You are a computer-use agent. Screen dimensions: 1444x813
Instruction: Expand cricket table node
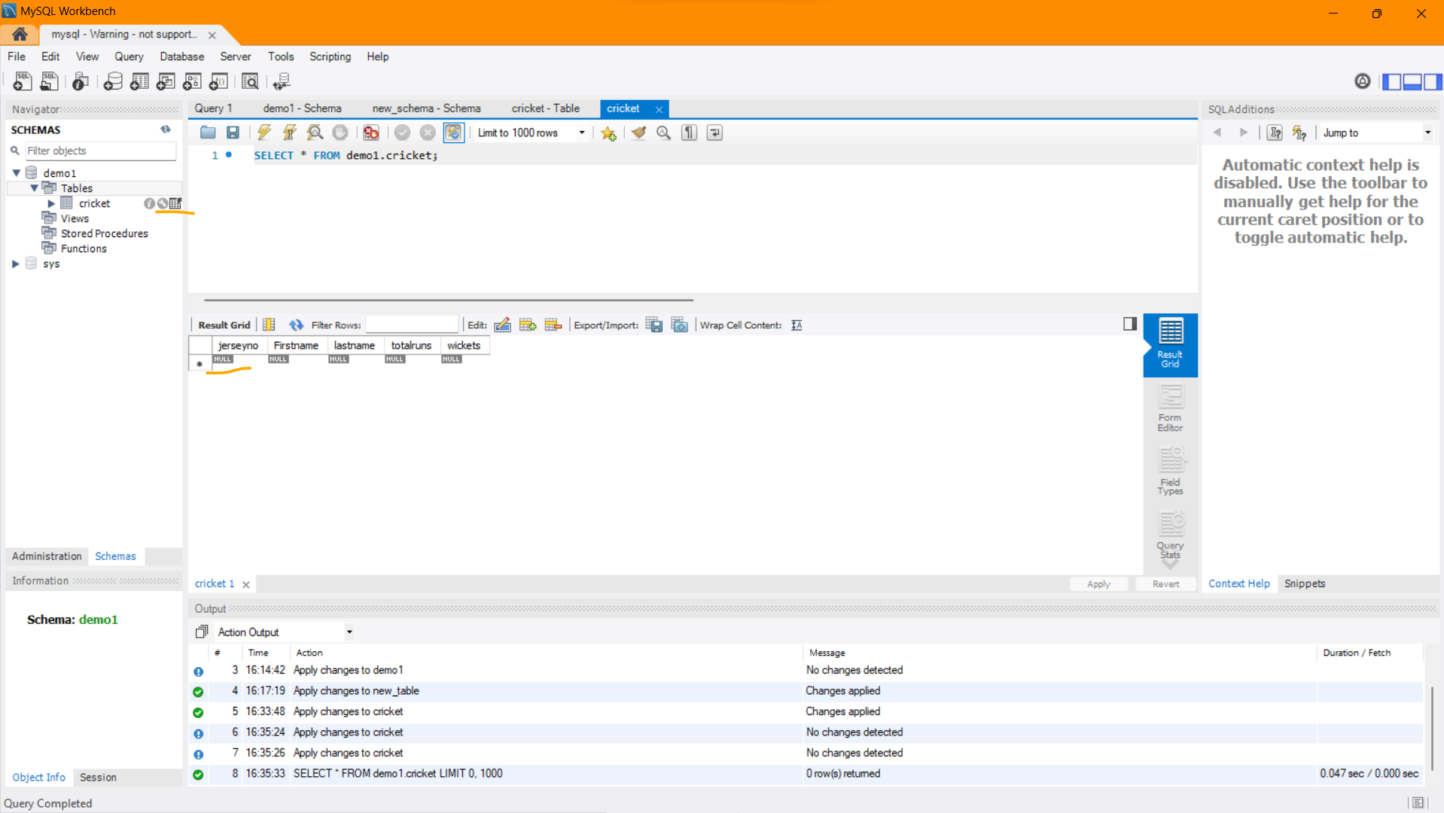tap(51, 203)
